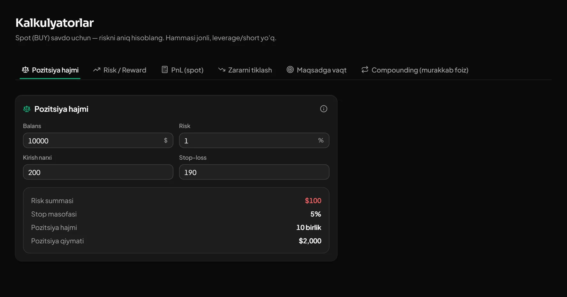
Task: Open the Risk / Reward tab
Action: click(x=120, y=70)
